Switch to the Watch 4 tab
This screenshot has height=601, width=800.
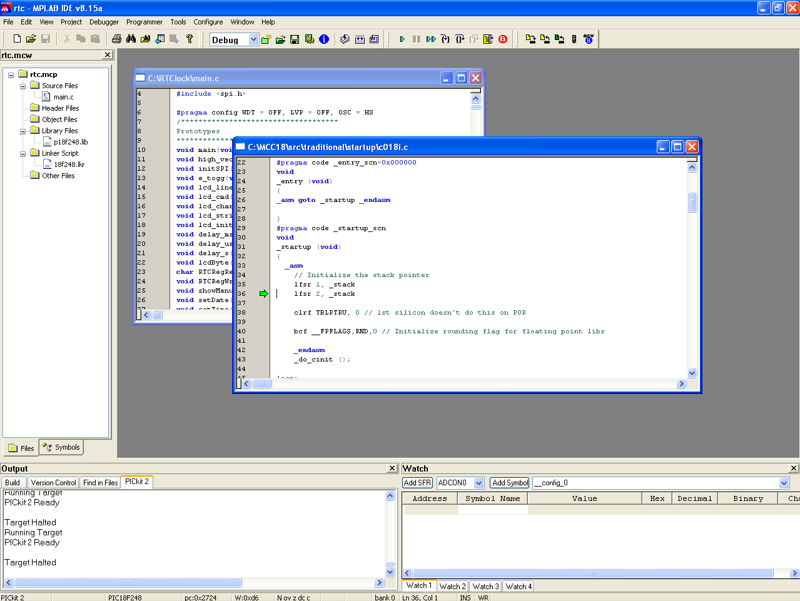coord(519,586)
